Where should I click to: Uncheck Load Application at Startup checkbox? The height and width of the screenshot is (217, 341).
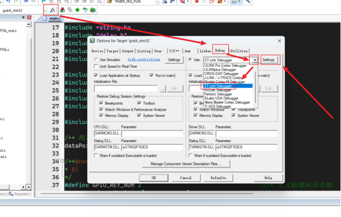click(x=96, y=75)
